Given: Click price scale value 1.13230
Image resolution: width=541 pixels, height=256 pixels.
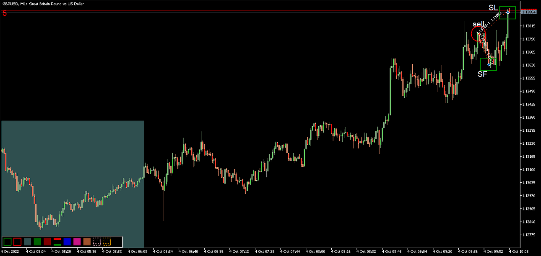Looking at the screenshot, I should click(529, 143).
